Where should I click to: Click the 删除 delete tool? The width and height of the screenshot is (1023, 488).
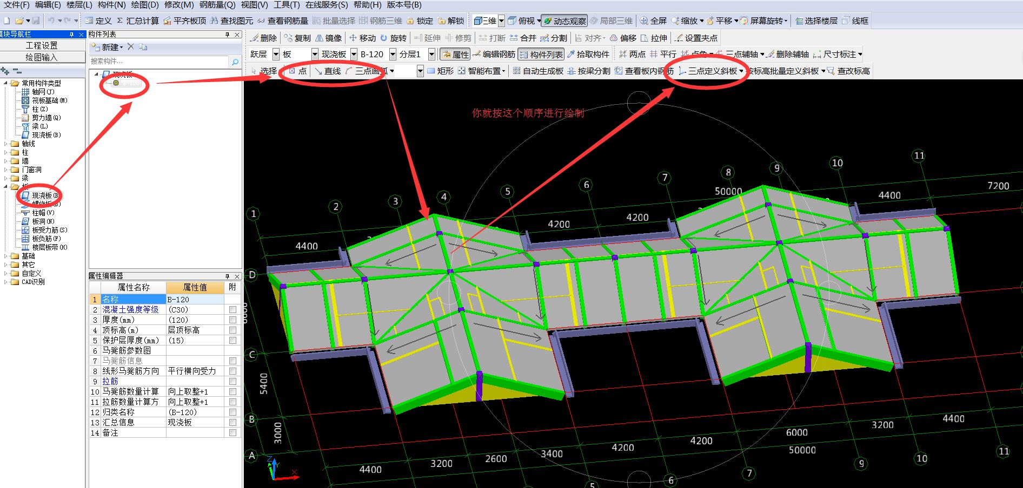(x=263, y=38)
